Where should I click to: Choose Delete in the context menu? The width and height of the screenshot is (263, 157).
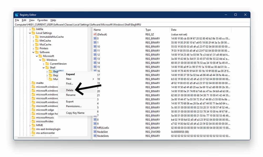click(x=70, y=90)
